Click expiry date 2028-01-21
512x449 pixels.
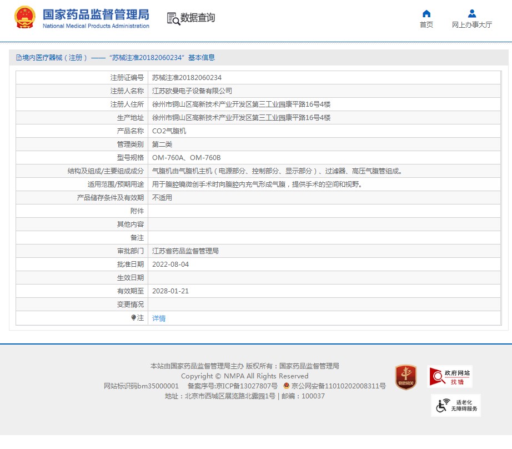(170, 291)
